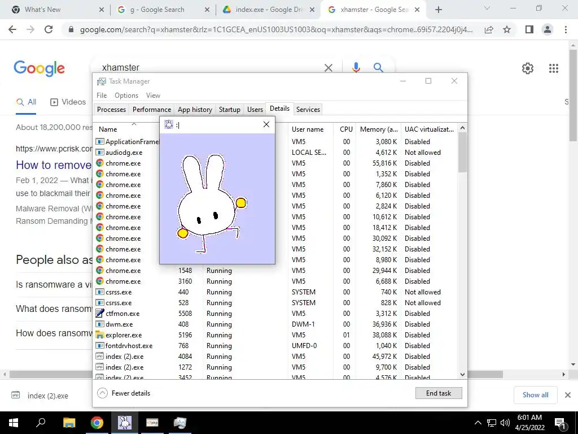This screenshot has height=434, width=578.
Task: Click the Task Manager scroll down arrow
Action: tap(462, 374)
